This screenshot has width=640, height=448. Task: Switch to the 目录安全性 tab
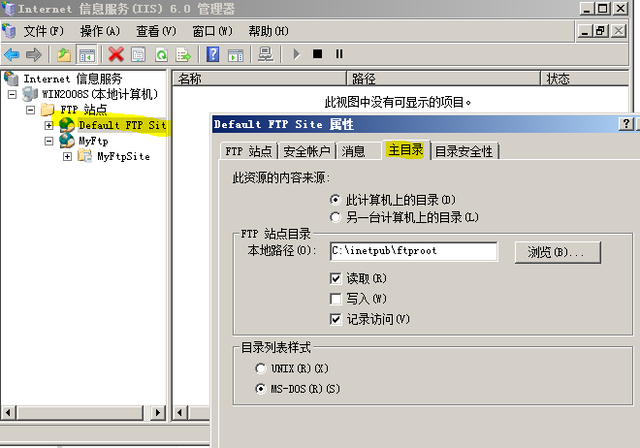click(464, 151)
